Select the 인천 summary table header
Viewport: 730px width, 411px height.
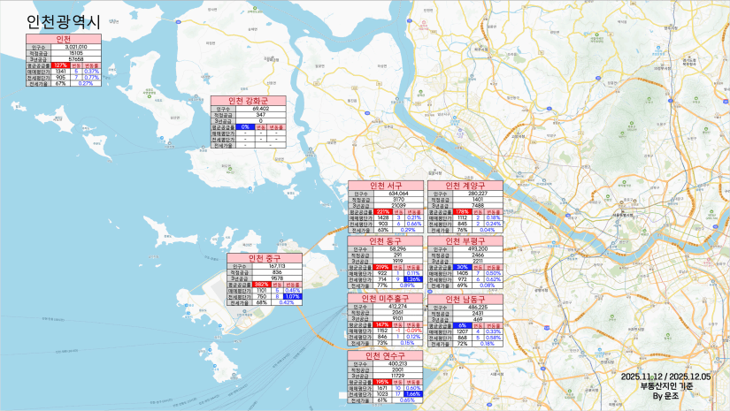[x=64, y=39]
